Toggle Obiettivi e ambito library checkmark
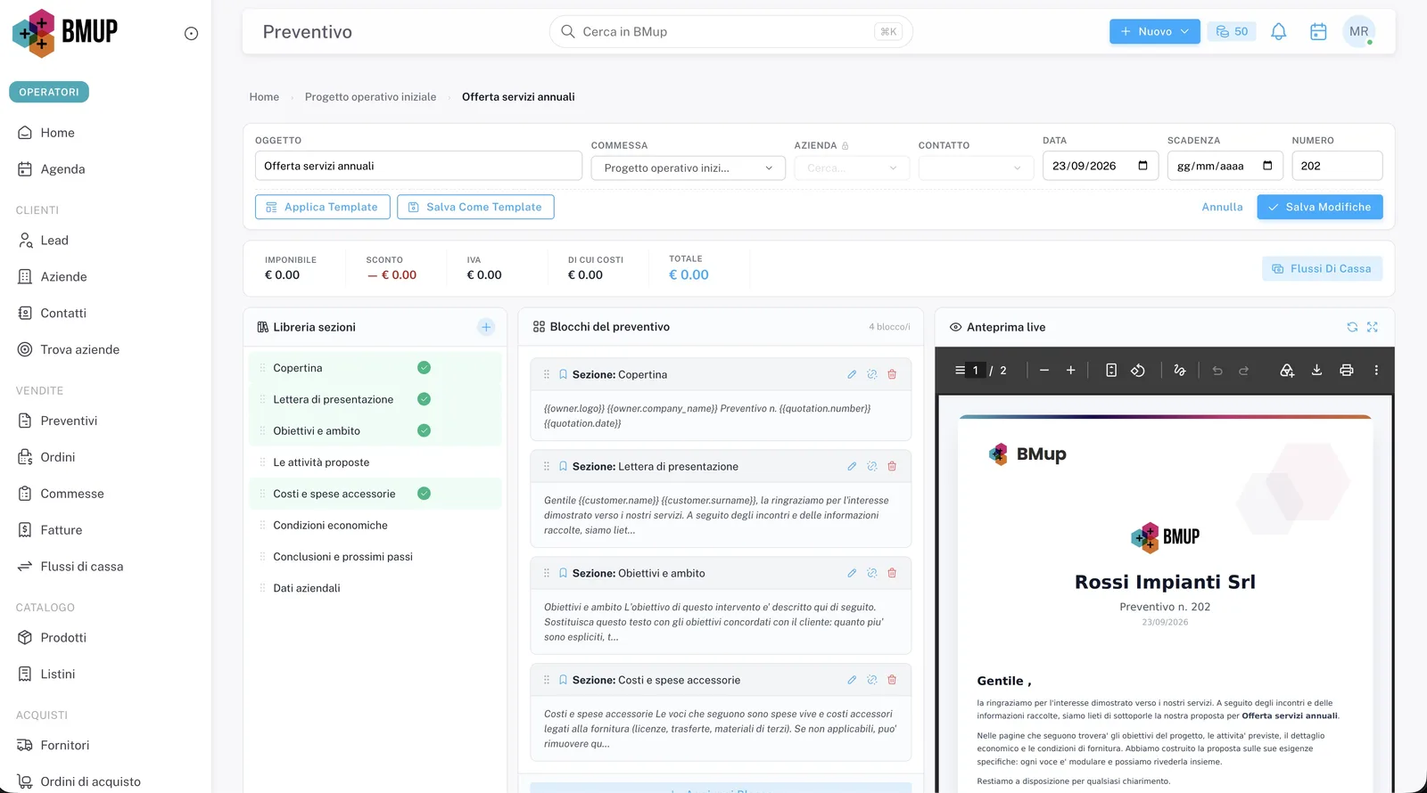 (x=425, y=430)
